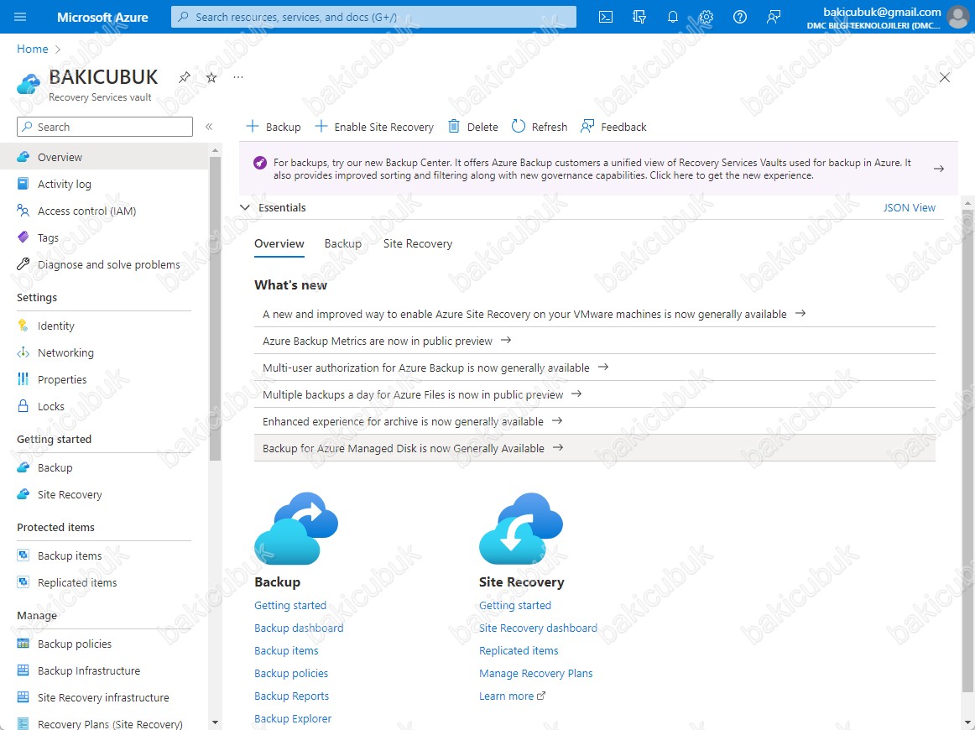Launch Cloud Shell from the top bar
Viewport: 975px width, 730px height.
606,17
